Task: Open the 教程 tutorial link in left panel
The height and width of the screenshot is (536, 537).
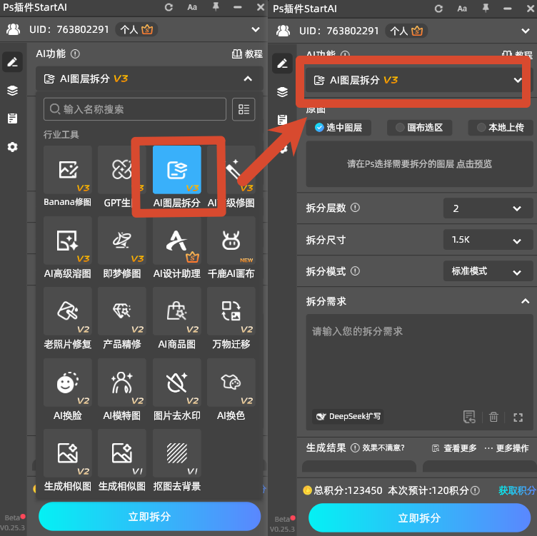Action: [247, 54]
